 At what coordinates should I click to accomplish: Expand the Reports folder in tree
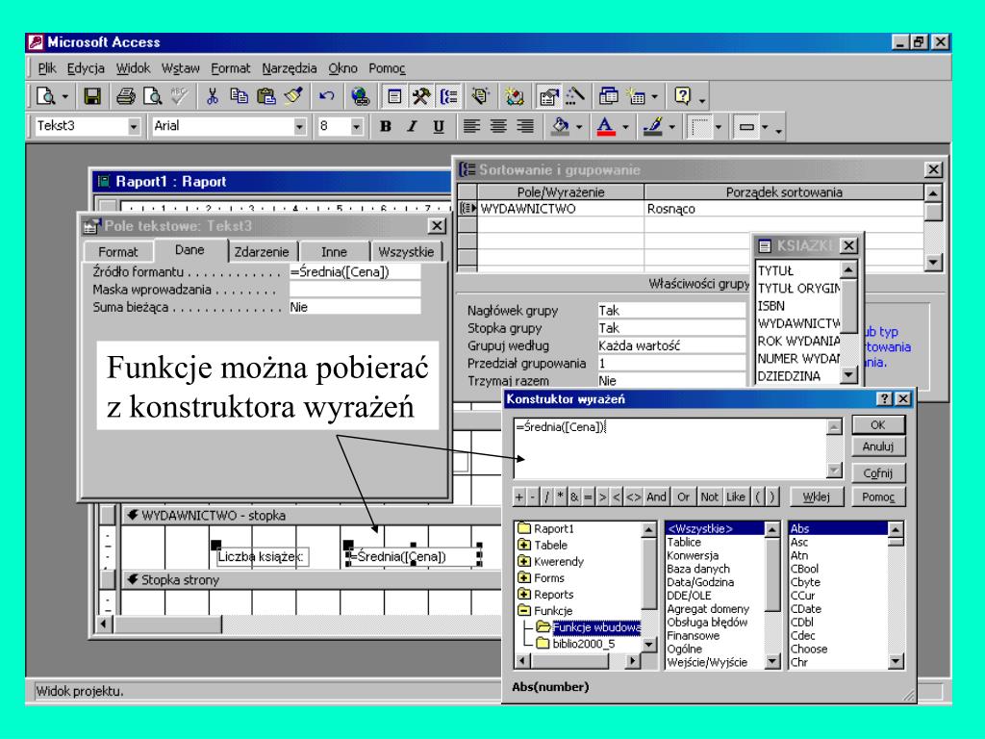click(524, 594)
